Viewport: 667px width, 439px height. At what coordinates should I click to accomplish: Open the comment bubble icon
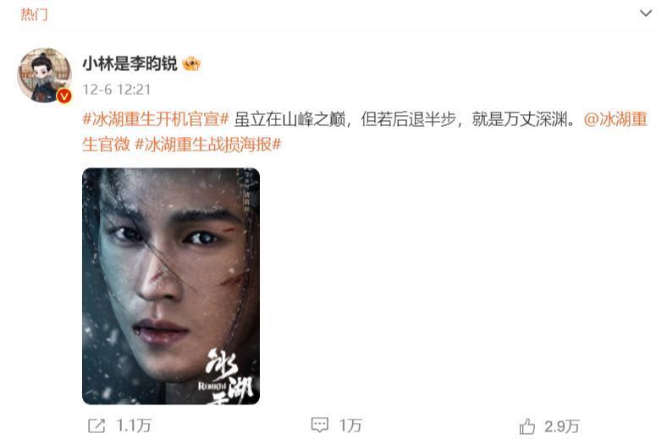coord(319,425)
